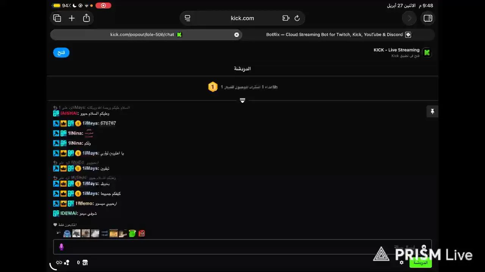Tap the share icon in Safari toolbar

86,18
